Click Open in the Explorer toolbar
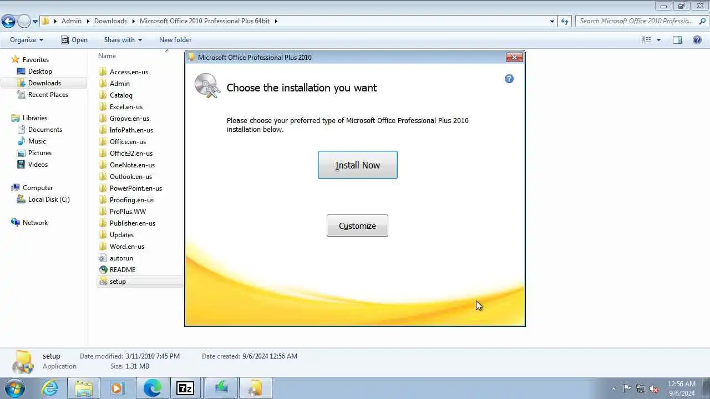The image size is (710, 399). 74,40
